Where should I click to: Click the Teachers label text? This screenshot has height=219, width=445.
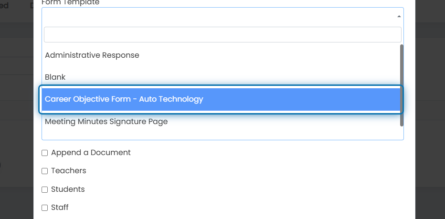tap(68, 171)
